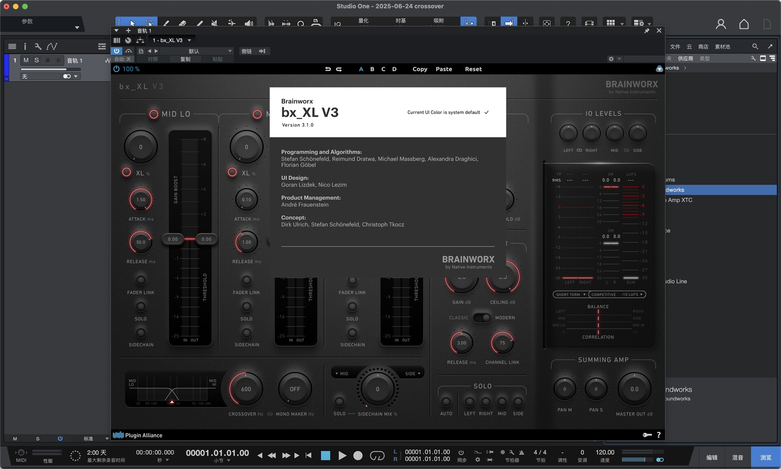Click the plugin Copy button
The image size is (781, 469).
tap(420, 69)
